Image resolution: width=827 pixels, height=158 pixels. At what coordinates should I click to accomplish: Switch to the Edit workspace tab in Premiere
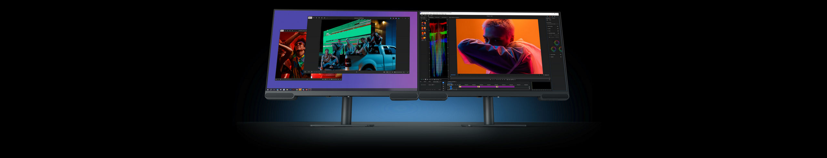point(429,16)
